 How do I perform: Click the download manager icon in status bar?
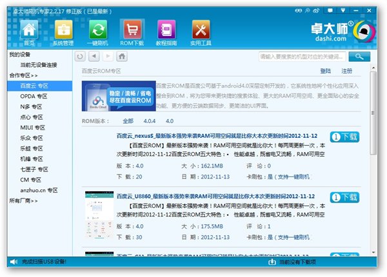click(x=272, y=262)
